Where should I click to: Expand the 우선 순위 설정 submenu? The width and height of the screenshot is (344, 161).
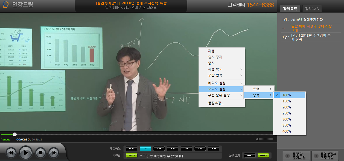[222, 95]
